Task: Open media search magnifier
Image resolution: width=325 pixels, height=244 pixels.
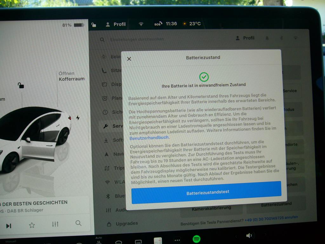Action: 78,223
